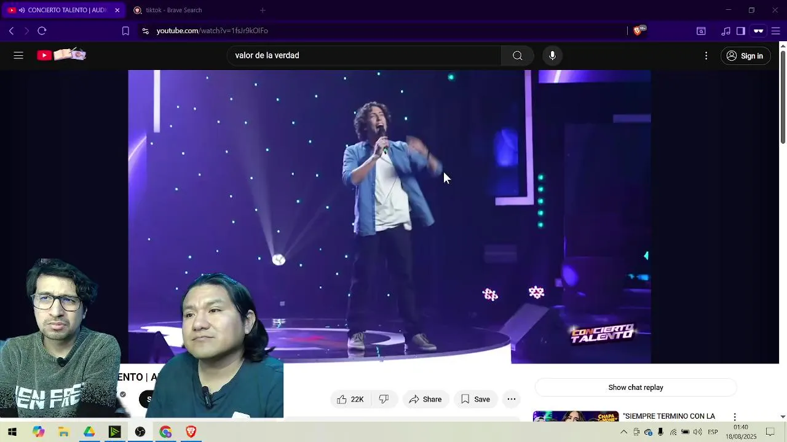Open the taskbar clock and date
This screenshot has width=787, height=442.
[741, 432]
